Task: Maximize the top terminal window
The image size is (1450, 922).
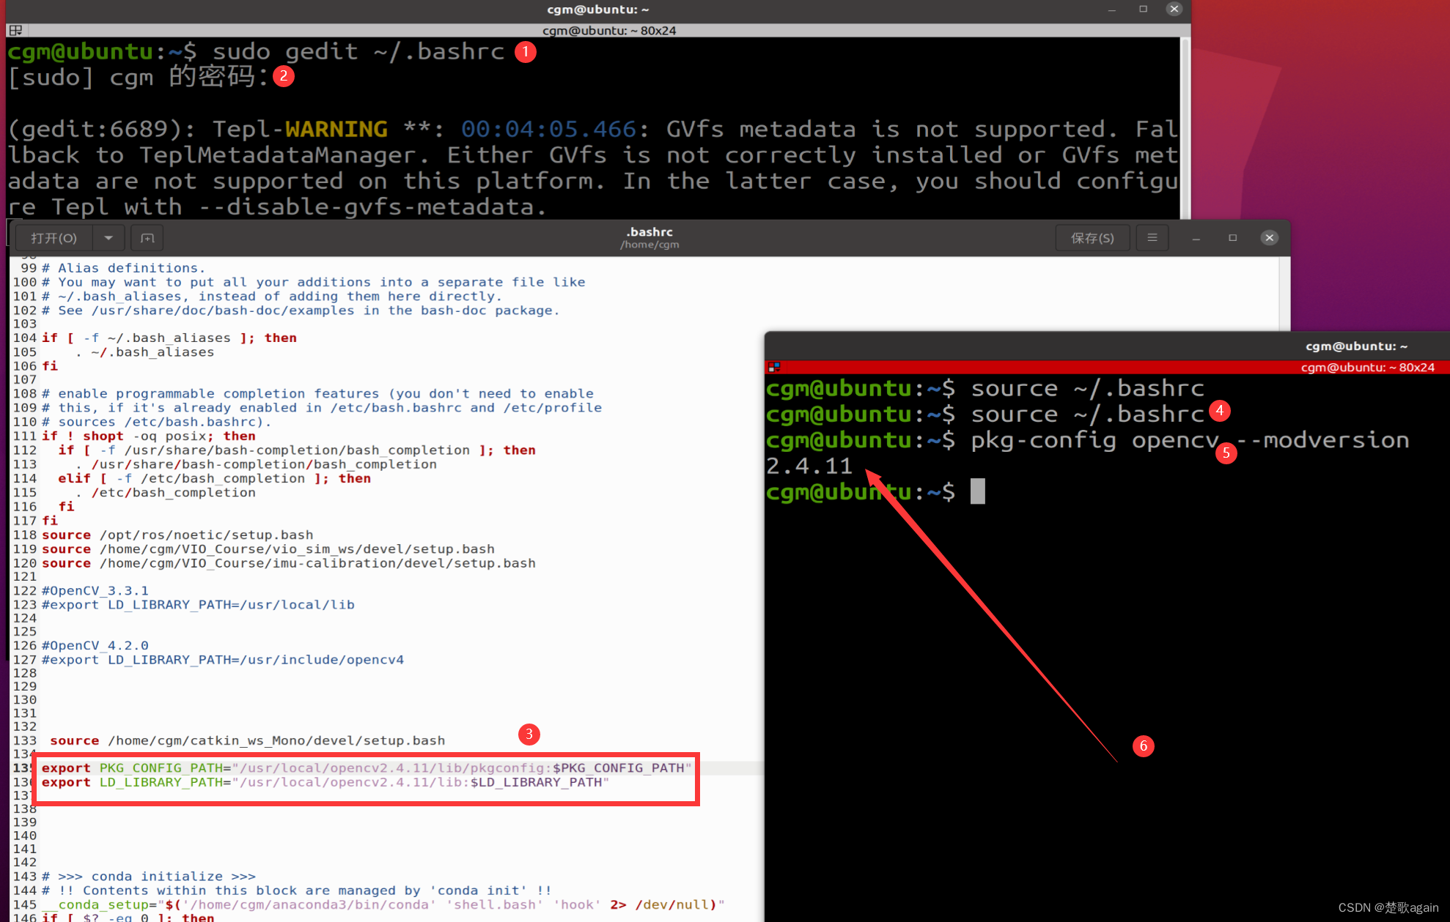Action: point(1143,10)
